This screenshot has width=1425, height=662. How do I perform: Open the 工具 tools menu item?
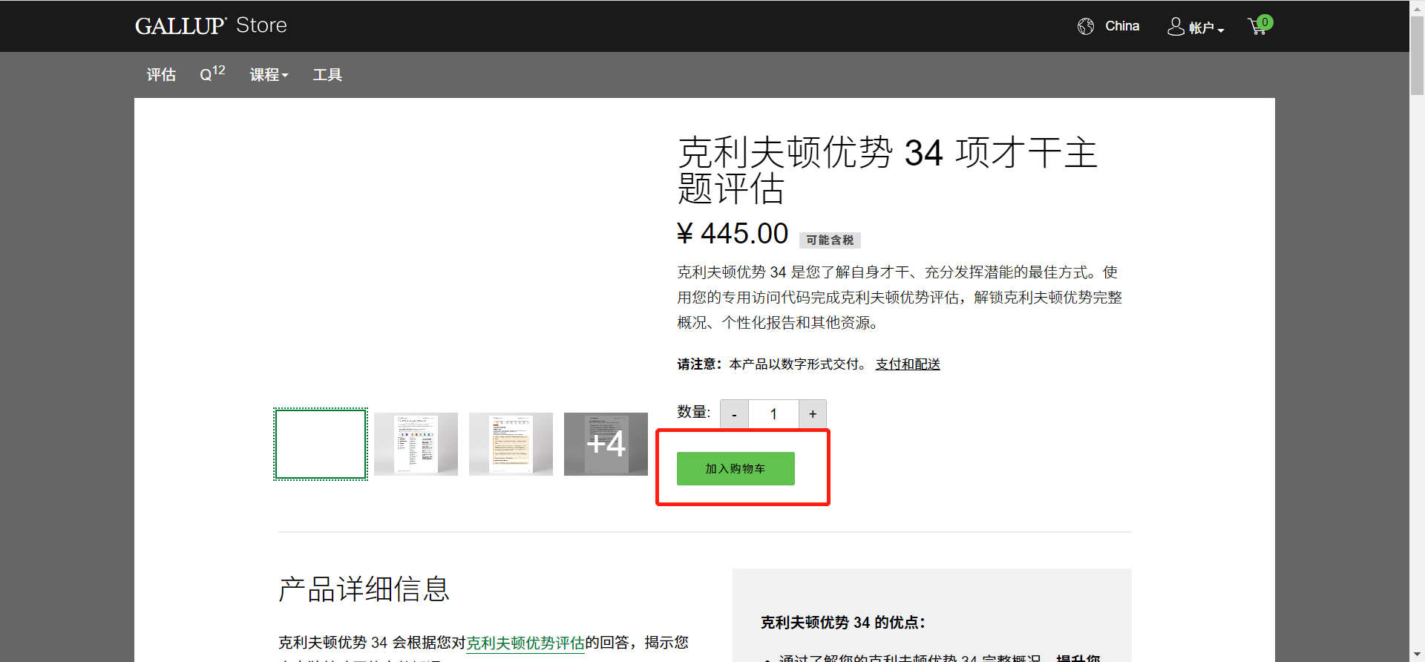327,75
